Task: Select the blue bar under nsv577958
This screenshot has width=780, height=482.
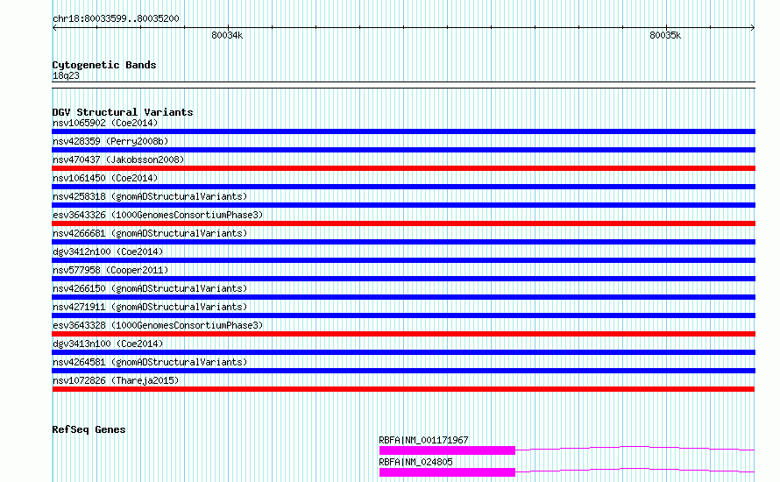Action: 403,279
